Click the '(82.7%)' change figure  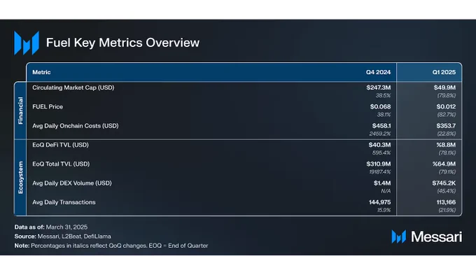(x=447, y=115)
